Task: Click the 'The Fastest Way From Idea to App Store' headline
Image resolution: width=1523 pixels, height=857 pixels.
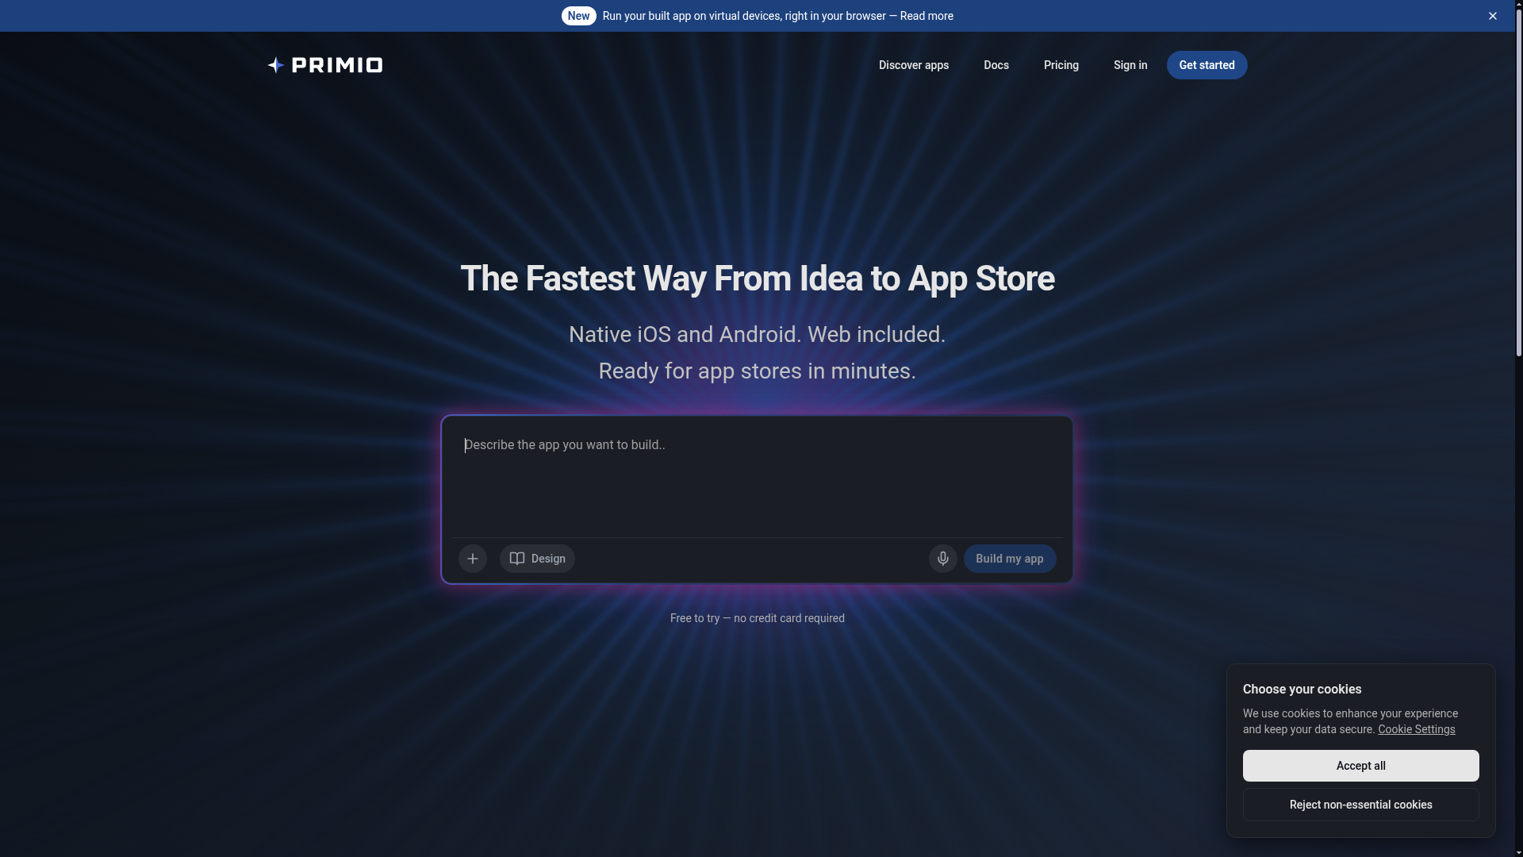Action: pos(758,279)
